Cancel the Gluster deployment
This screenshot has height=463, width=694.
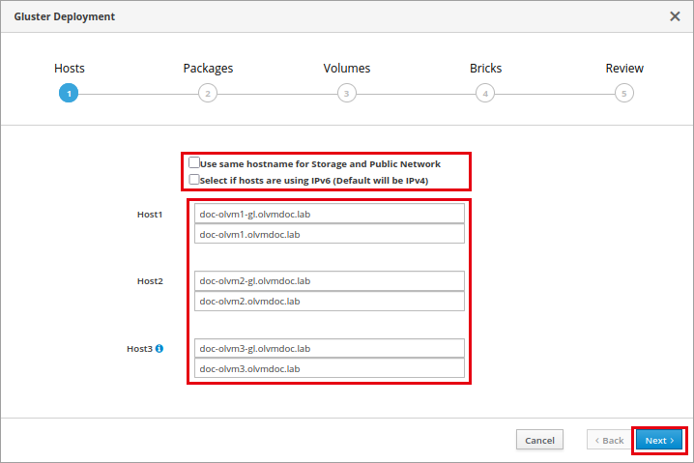coord(539,441)
